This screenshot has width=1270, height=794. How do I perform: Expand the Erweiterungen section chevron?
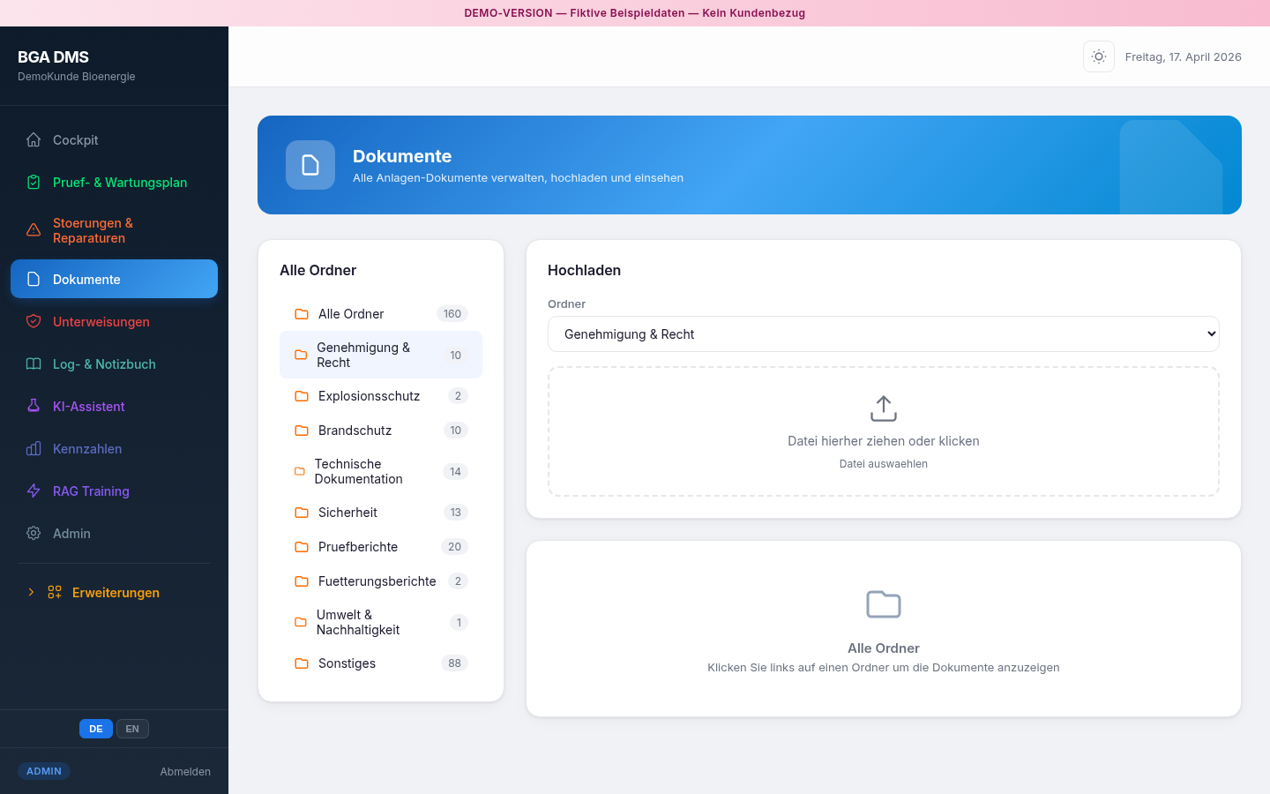[x=31, y=593]
